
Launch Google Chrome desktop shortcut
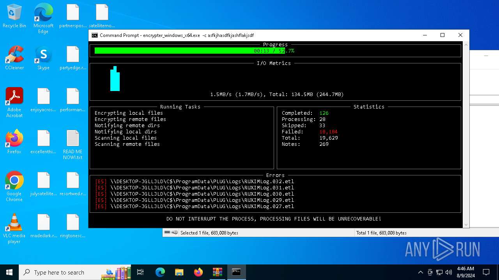pos(14,187)
